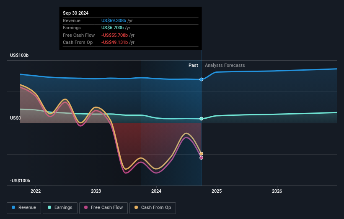Toggle the Revenue legend button
344x219 pixels.
tap(24, 208)
